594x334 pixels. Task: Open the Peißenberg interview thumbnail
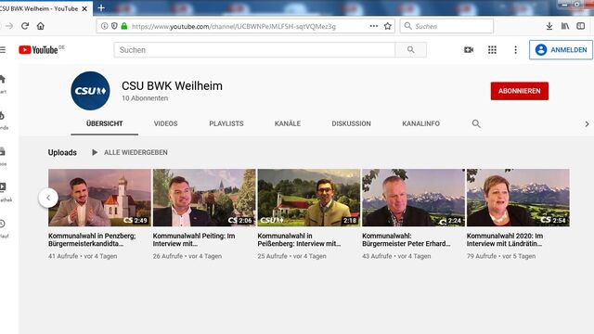pos(309,198)
